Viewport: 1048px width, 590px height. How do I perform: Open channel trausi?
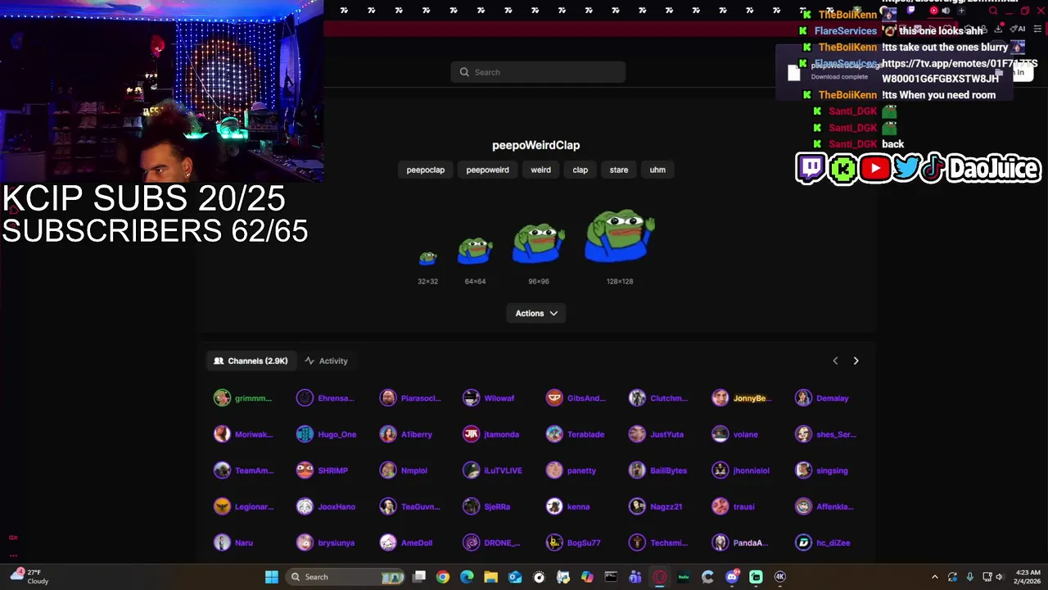tap(734, 506)
